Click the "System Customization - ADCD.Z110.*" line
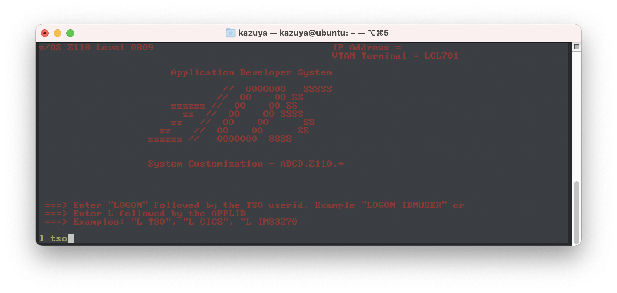Screen dimensions: 617x293 pos(246,164)
